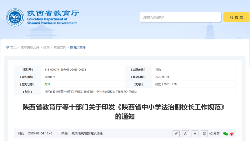Image resolution: width=250 pixels, height=141 pixels.
Task: Click the location pin icon in breadcrumb
Action: (x=7, y=47)
